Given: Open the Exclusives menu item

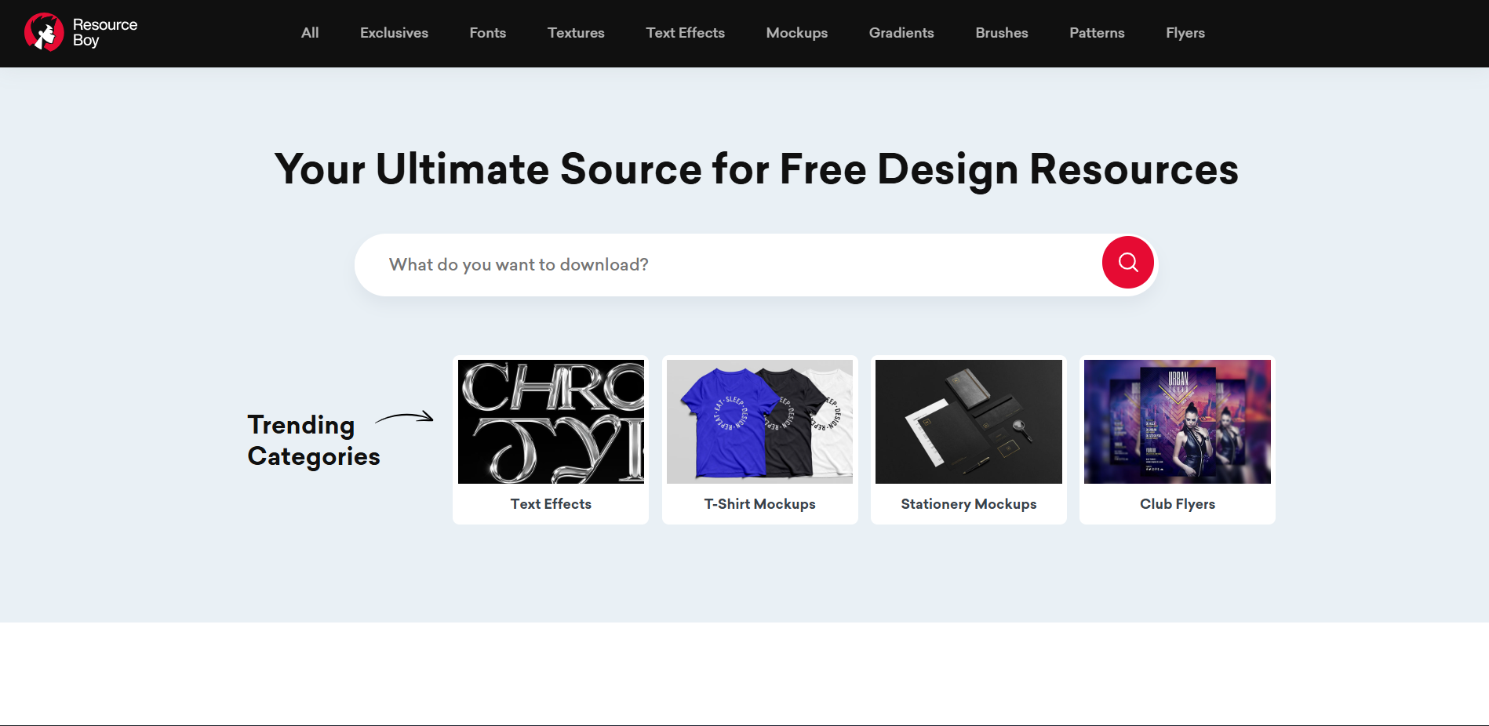Looking at the screenshot, I should pos(394,33).
